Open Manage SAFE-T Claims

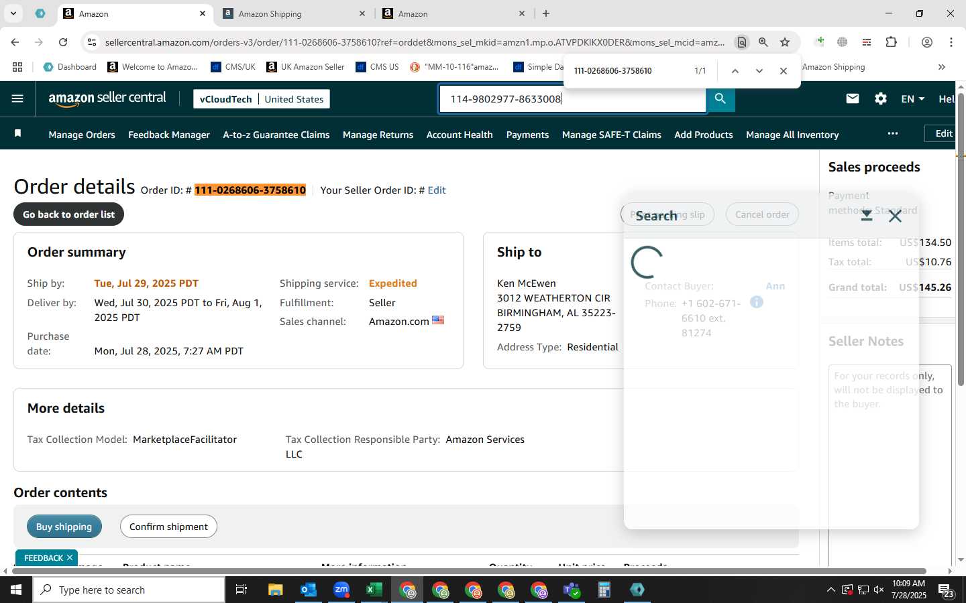(612, 135)
